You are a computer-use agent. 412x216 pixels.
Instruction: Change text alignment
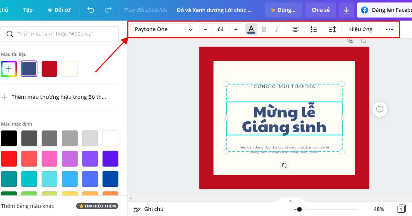click(295, 29)
